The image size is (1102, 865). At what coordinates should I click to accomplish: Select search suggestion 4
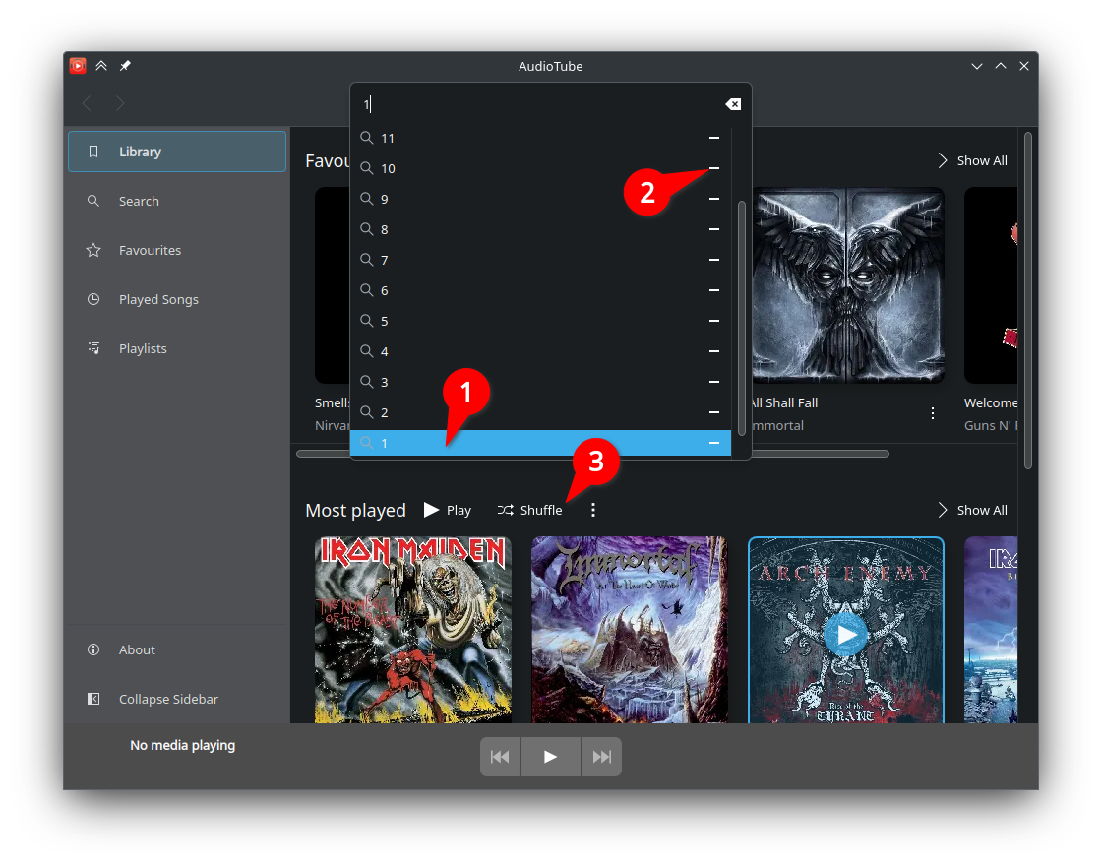[540, 351]
